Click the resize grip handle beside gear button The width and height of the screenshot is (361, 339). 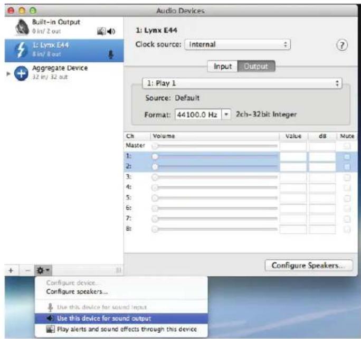(x=119, y=270)
